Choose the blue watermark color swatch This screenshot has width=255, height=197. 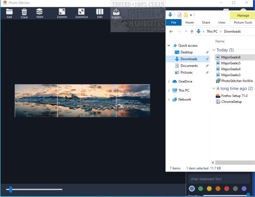tap(192, 189)
